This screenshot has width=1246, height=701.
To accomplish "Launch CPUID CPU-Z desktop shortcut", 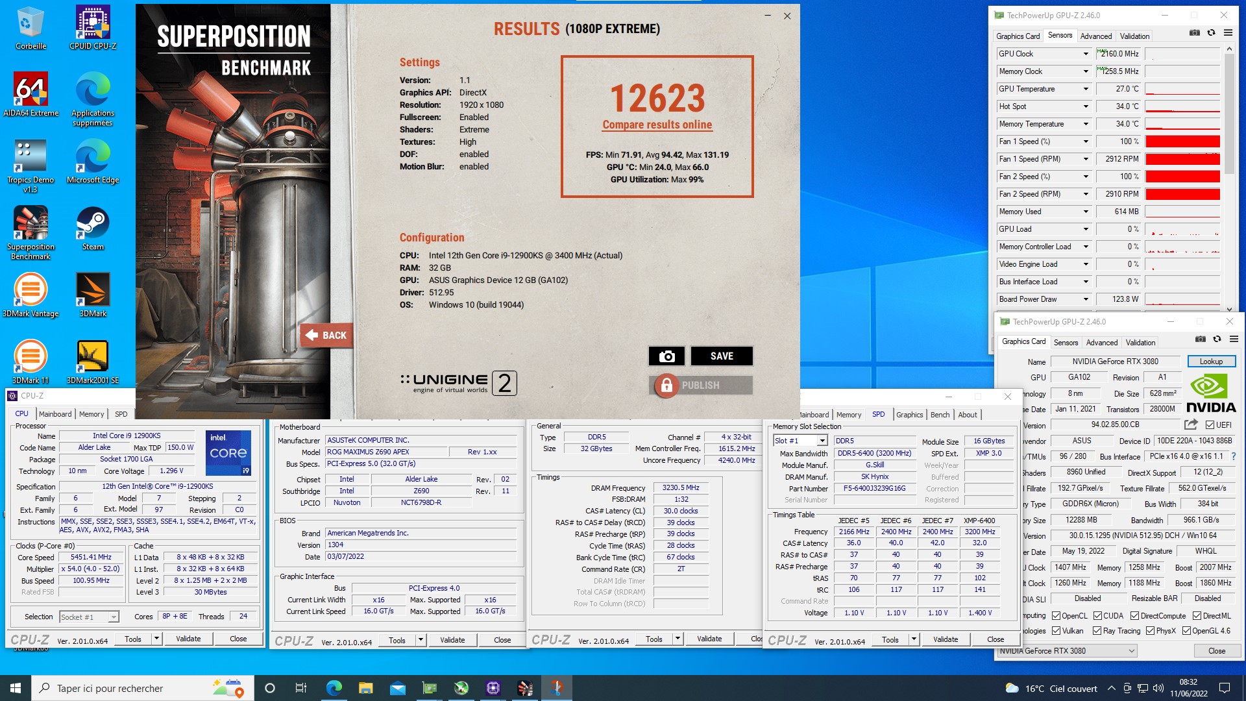I will coord(93,29).
